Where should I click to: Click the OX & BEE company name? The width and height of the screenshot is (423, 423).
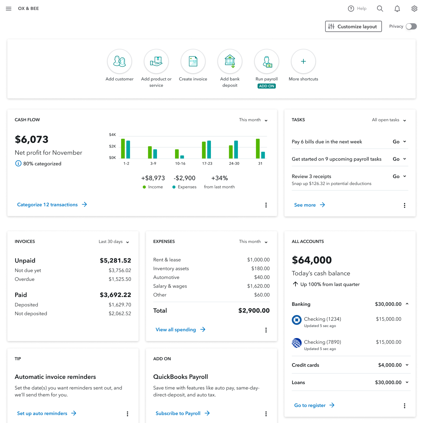(x=28, y=8)
